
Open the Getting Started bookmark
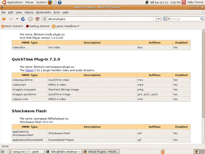tap(38, 26)
